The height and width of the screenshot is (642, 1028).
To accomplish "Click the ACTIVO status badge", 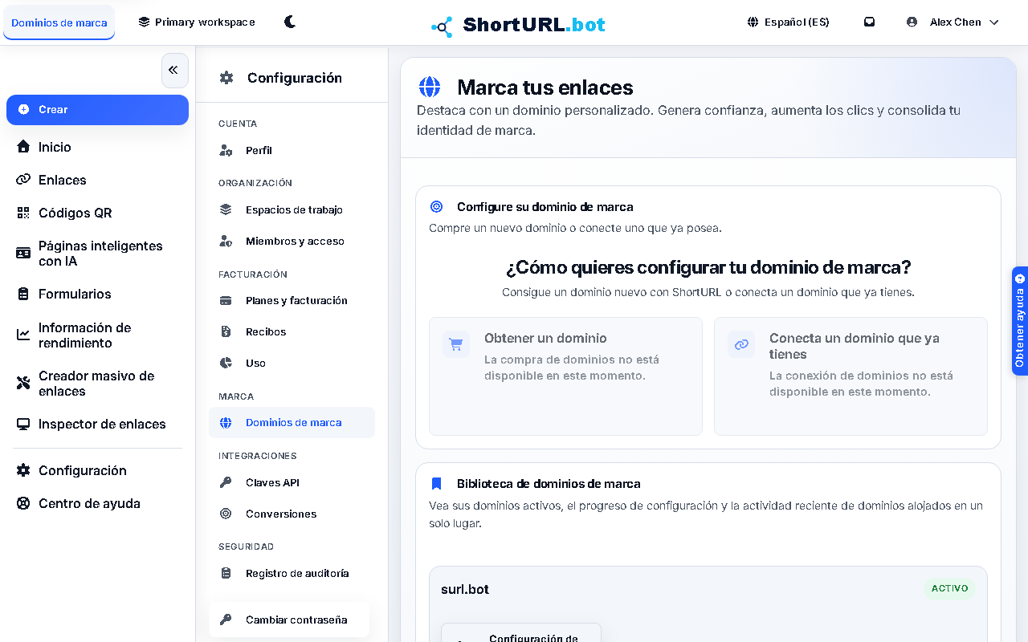I will [949, 588].
